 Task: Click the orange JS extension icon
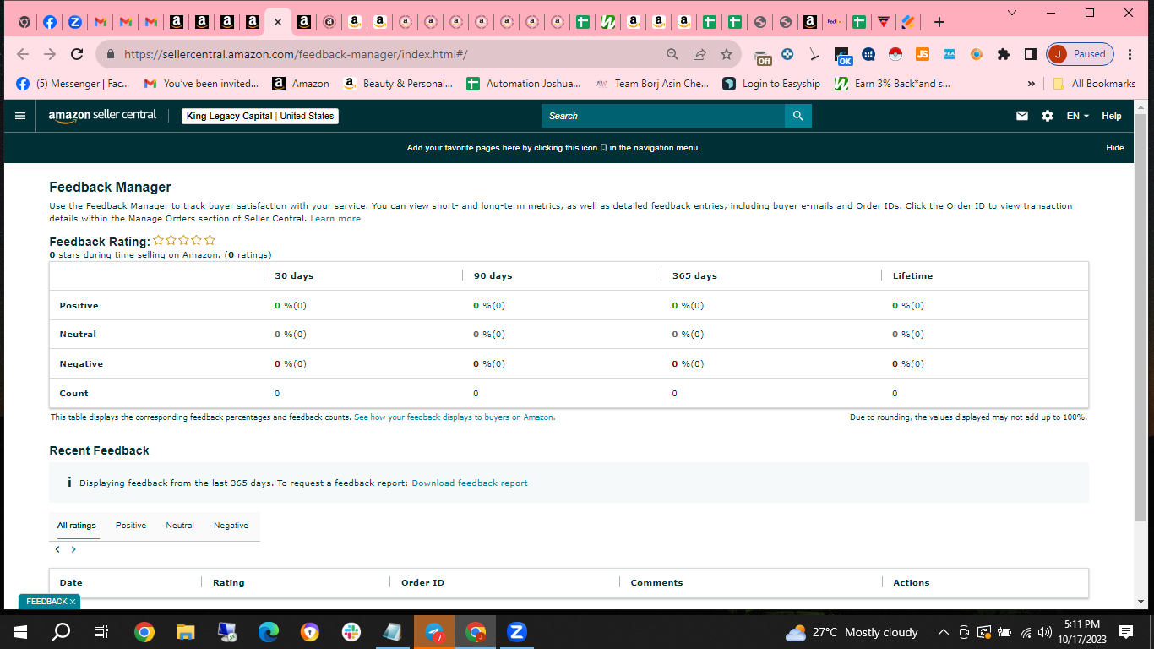click(x=923, y=54)
